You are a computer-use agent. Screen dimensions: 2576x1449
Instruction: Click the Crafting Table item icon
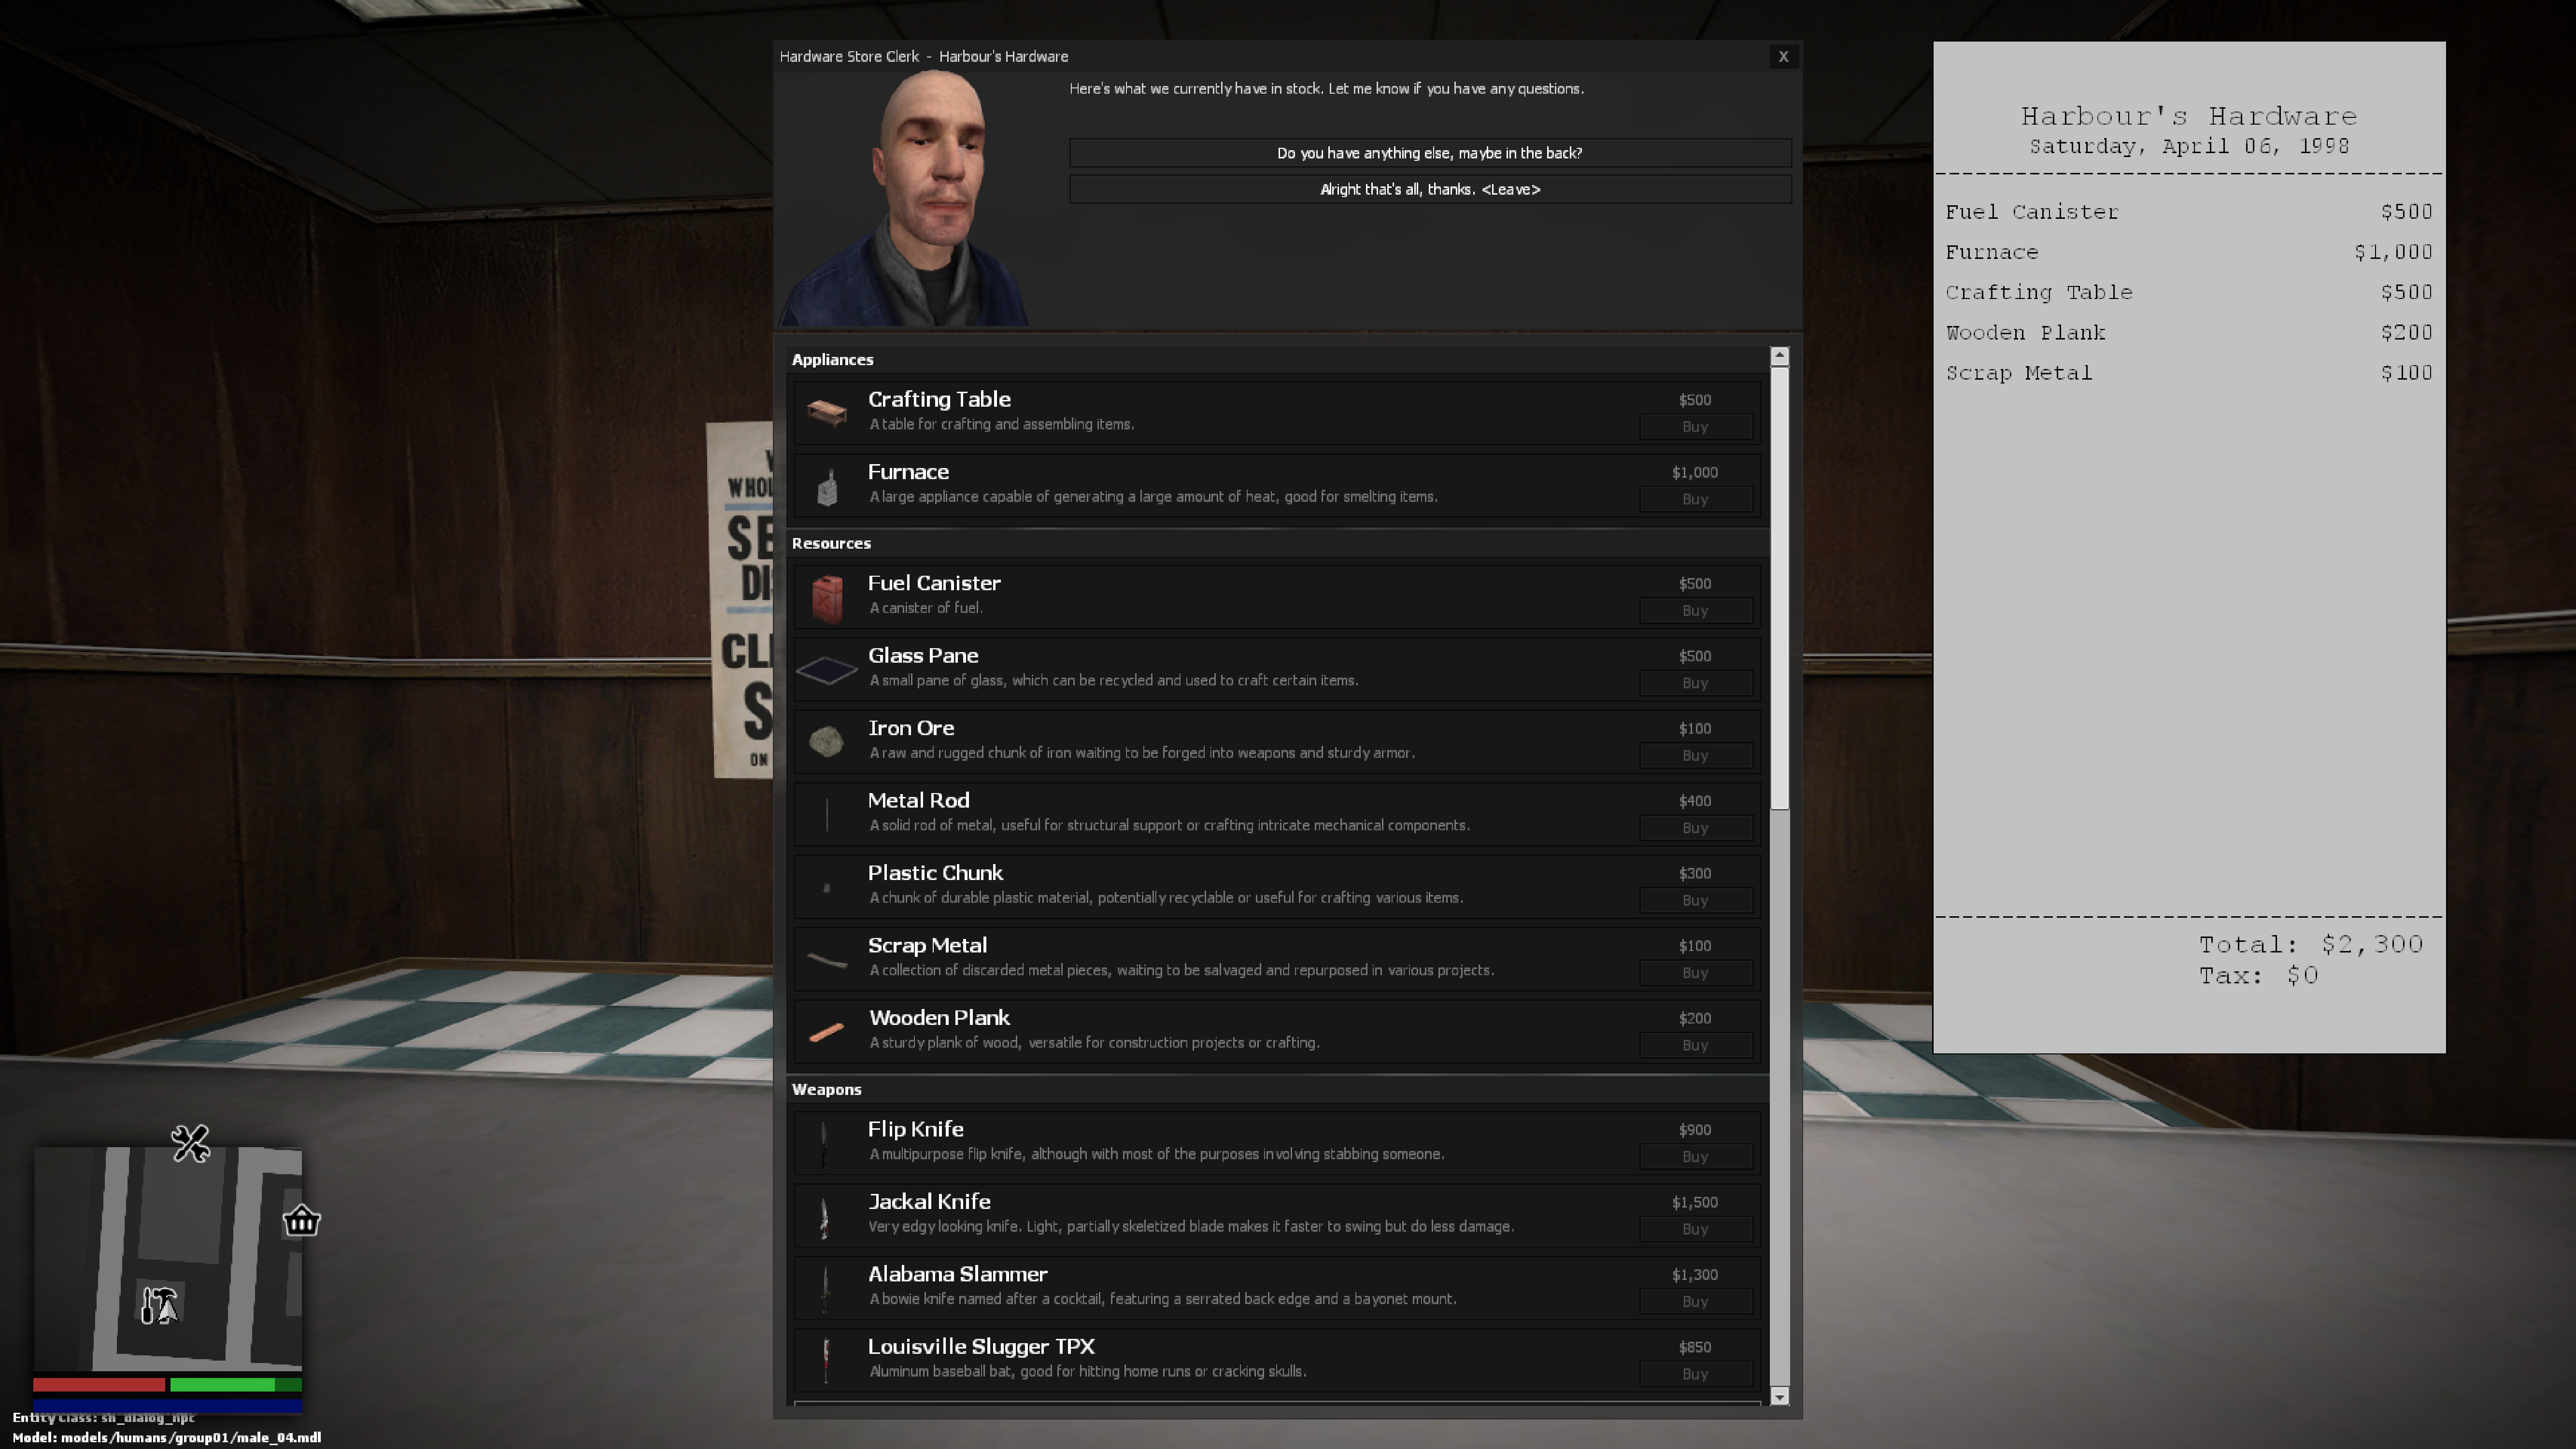click(827, 412)
